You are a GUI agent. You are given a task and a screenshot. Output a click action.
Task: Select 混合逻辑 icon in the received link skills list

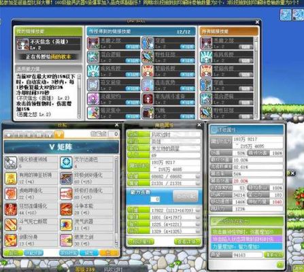[x=93, y=57]
